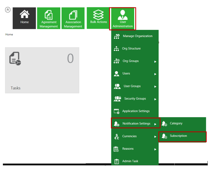Screen dimensions: 214x173
Task: Expand the Users submenu arrow
Action: (x=155, y=74)
